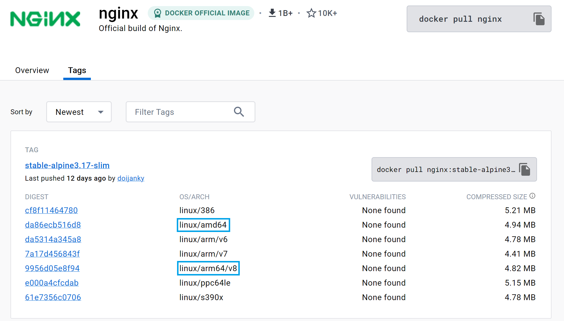Click the 4.82 MB size value
The width and height of the screenshot is (564, 321).
[520, 268]
